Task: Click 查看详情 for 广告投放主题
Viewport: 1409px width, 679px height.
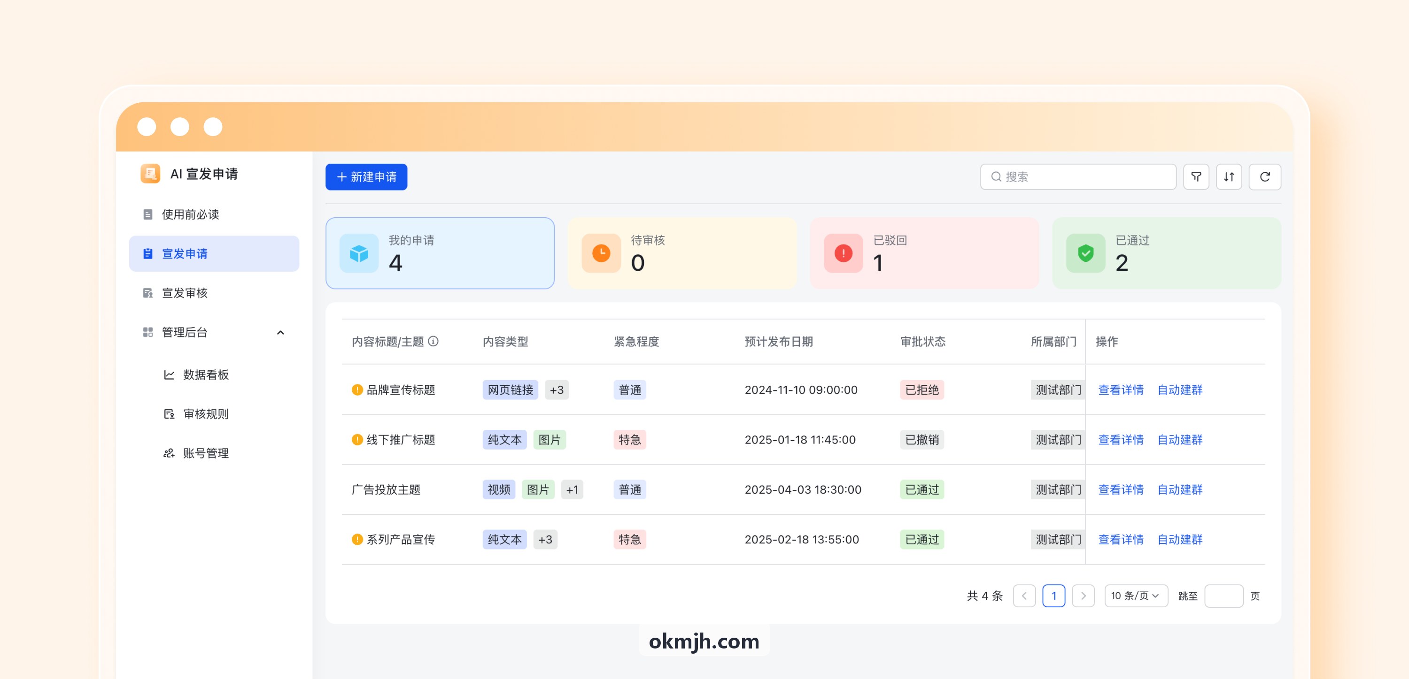Action: click(1120, 489)
